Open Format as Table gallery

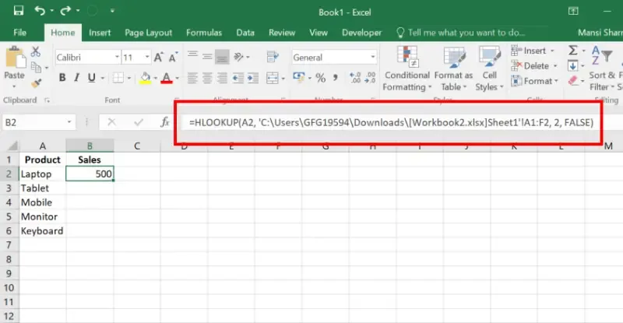click(x=453, y=68)
